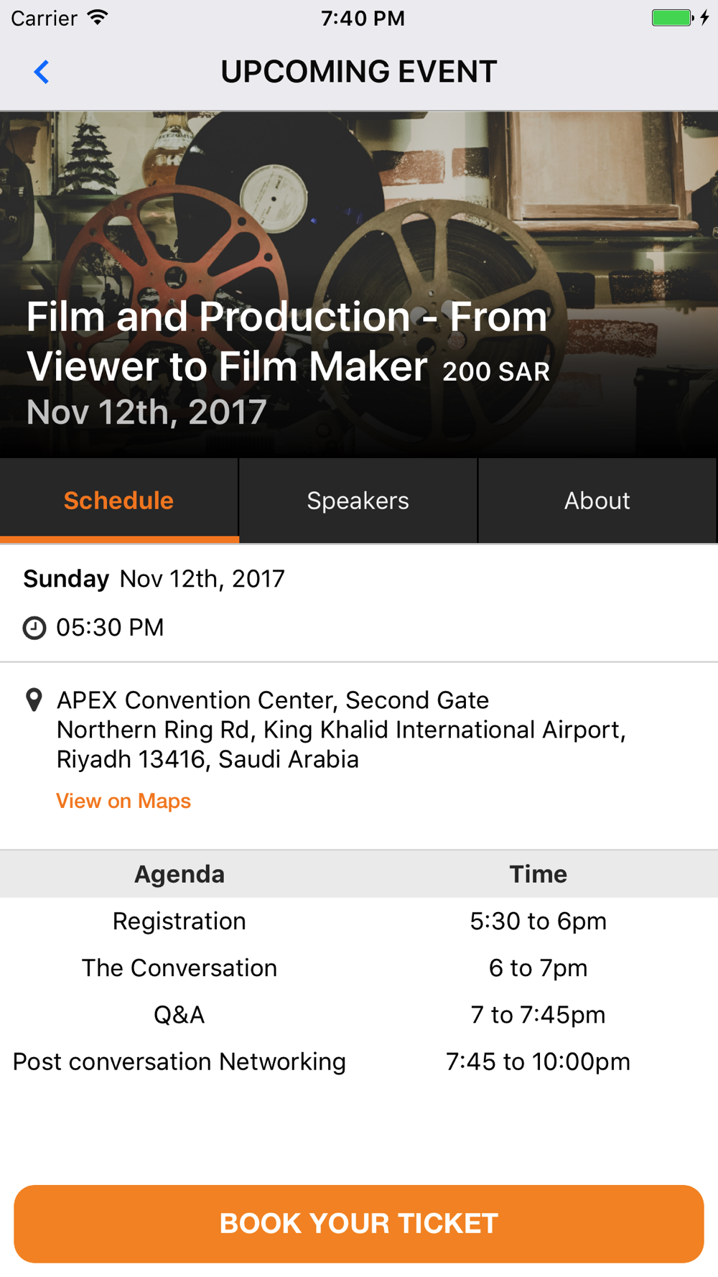Tap the Time column header
Screen dimensions: 718x1277
pyautogui.click(x=538, y=874)
